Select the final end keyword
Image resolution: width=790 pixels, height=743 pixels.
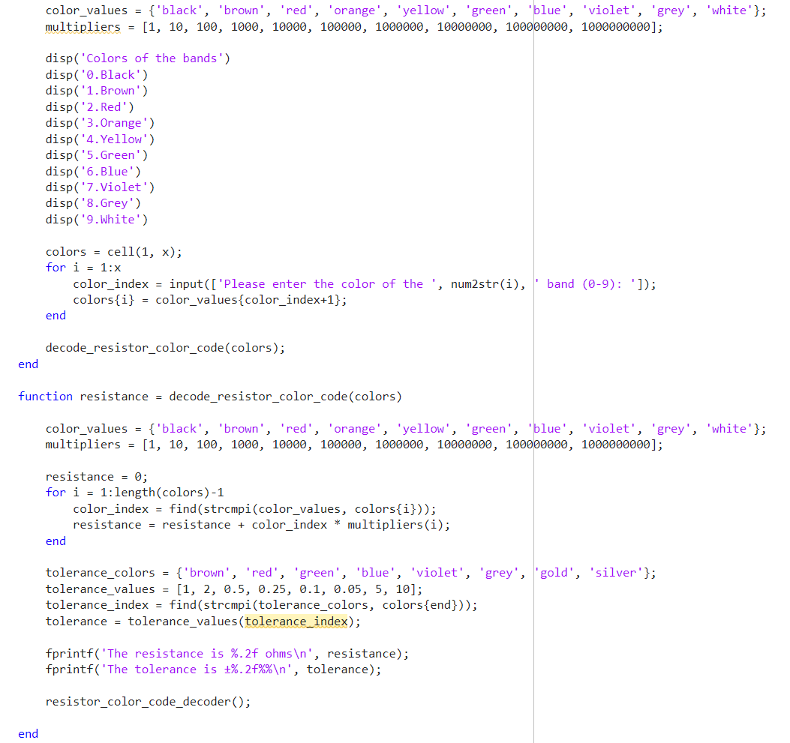tap(28, 733)
